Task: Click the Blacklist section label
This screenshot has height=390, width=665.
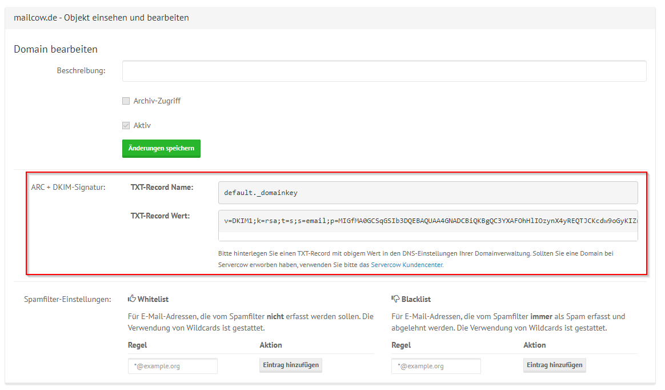Action: pyautogui.click(x=415, y=299)
